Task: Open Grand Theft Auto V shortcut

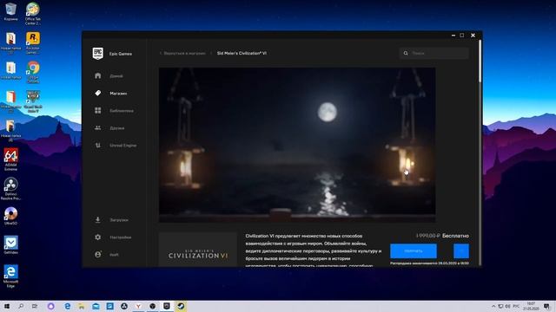Action: pyautogui.click(x=33, y=101)
